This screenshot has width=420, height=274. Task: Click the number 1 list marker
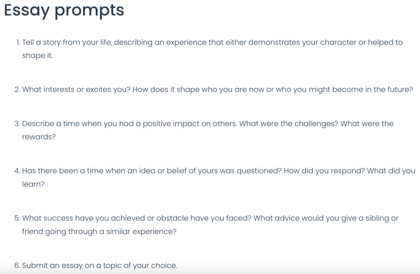pyautogui.click(x=18, y=42)
